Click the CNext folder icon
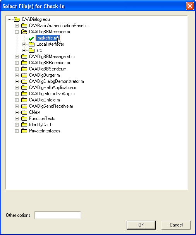The height and width of the screenshot is (235, 196). (x=24, y=112)
